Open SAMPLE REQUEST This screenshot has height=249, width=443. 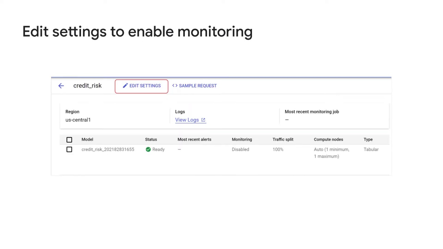(x=194, y=86)
